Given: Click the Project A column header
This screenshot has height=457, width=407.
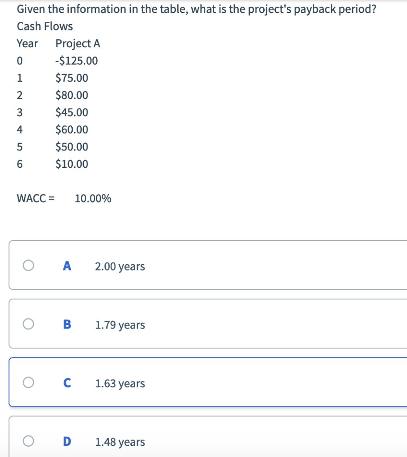Looking at the screenshot, I should pos(78,43).
